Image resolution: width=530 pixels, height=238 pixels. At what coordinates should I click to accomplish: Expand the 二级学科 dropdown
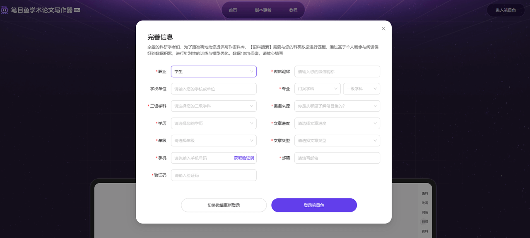[x=214, y=106]
